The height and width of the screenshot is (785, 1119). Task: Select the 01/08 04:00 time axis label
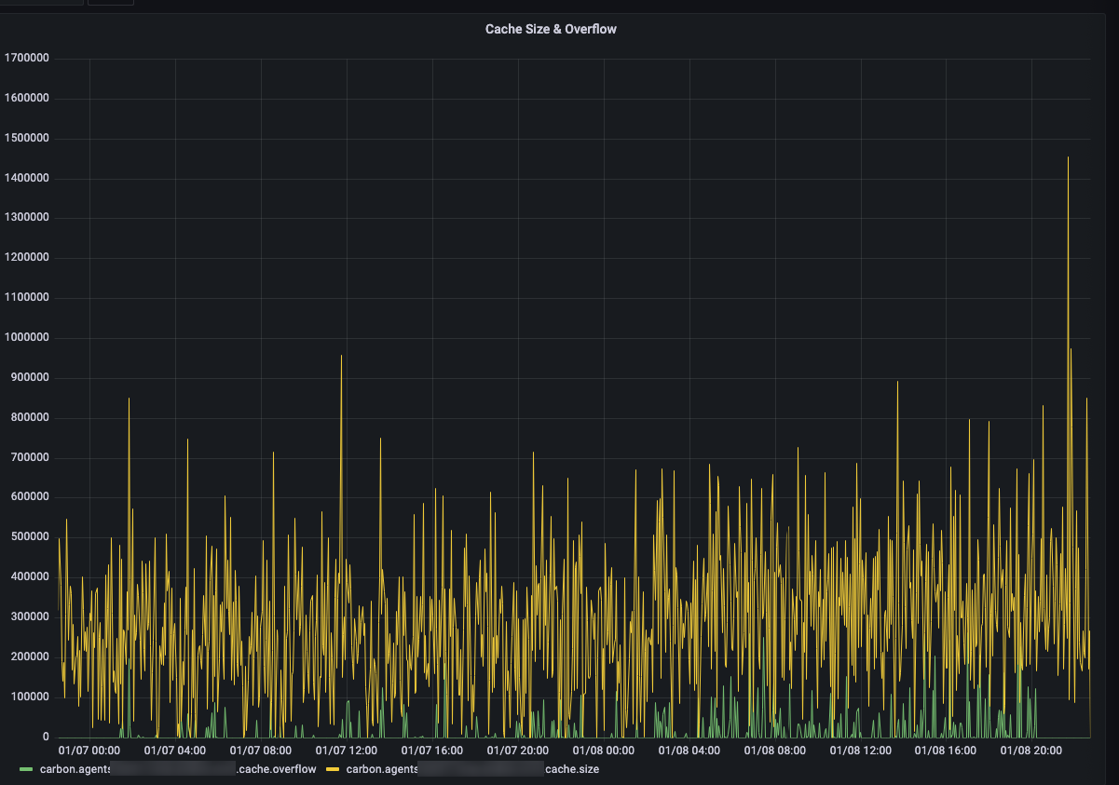coord(689,750)
